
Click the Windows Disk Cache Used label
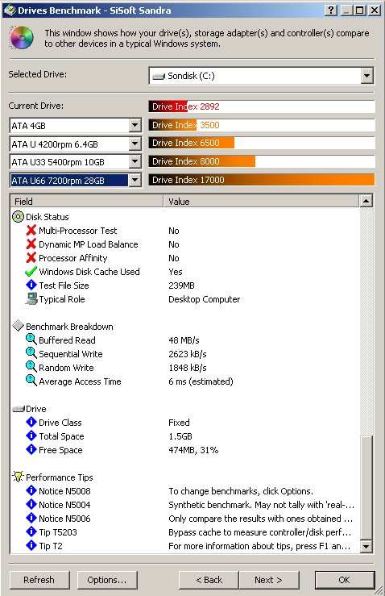[x=89, y=272]
